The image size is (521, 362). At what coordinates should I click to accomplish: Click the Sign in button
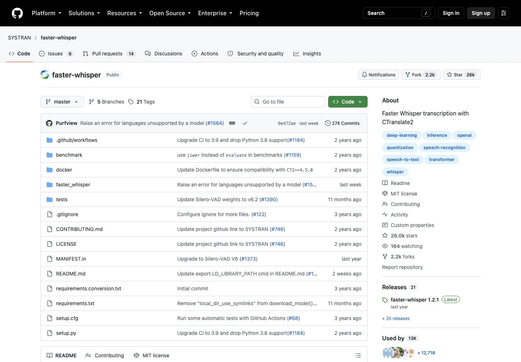coord(451,13)
